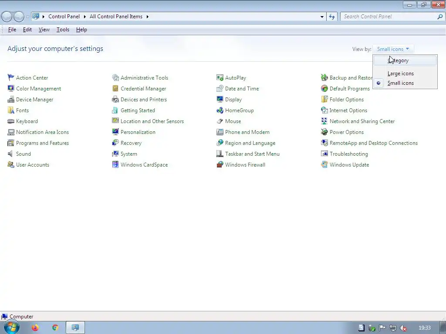Launch Chrome from the taskbar
The height and width of the screenshot is (334, 446).
tap(55, 328)
